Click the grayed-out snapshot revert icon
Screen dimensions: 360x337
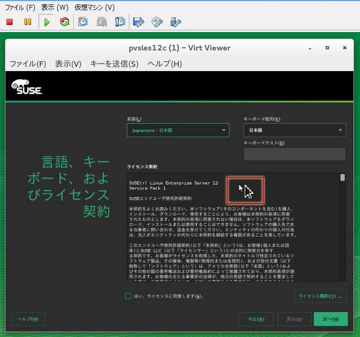point(102,22)
